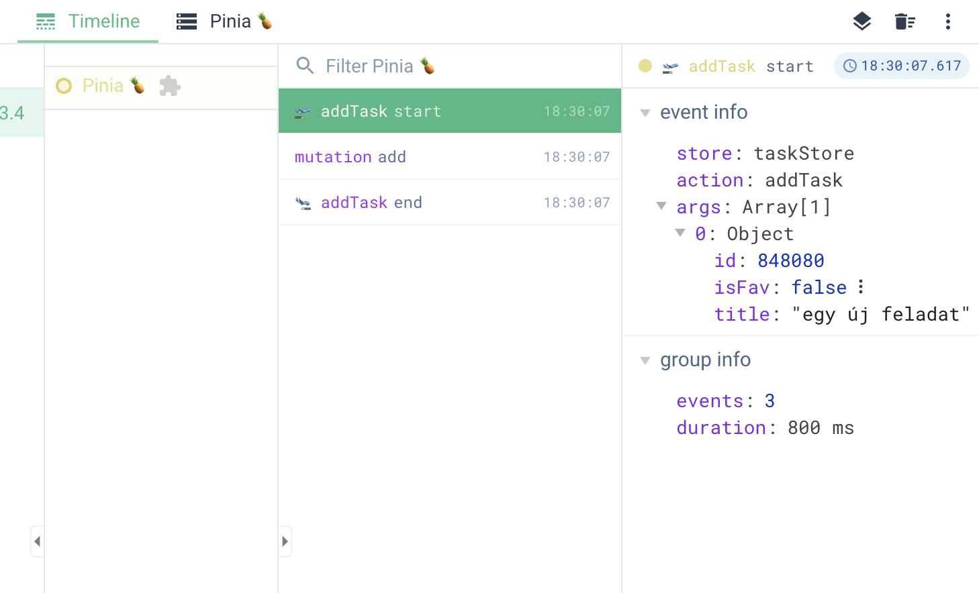Image resolution: width=979 pixels, height=593 pixels.
Task: Collapse the event info section
Action: (645, 113)
